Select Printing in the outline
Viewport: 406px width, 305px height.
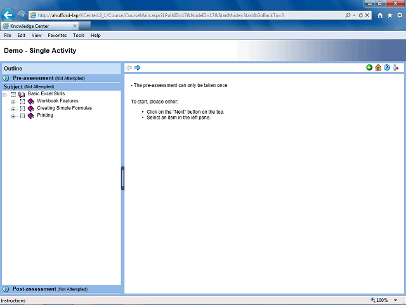(45, 115)
